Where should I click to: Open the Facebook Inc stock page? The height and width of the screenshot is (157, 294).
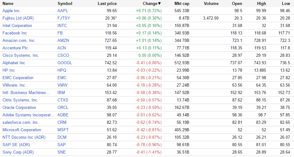15,33
